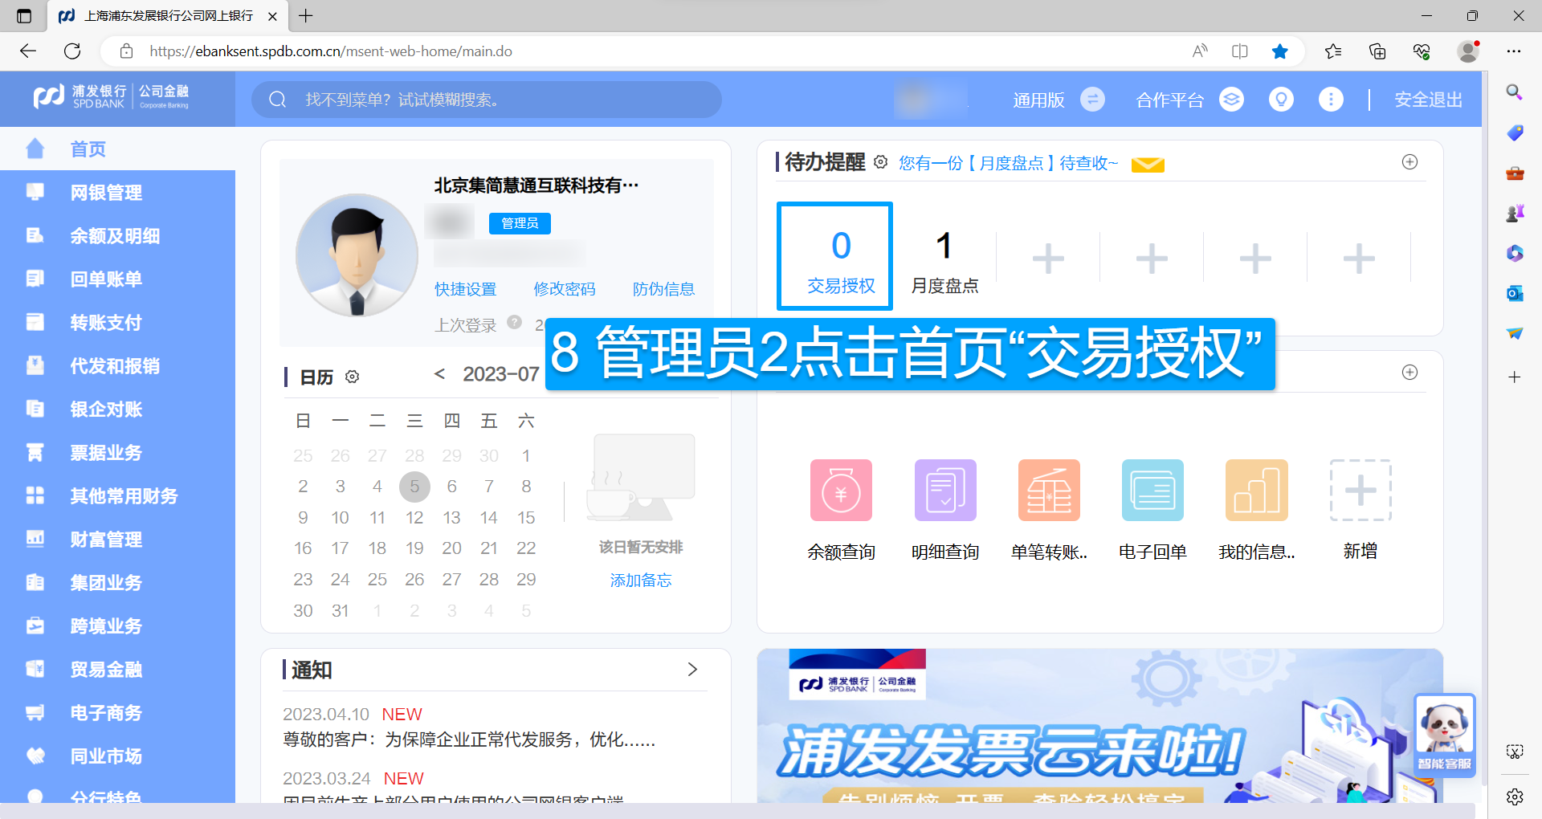
Task: Open 电子商务 menu item
Action: [x=117, y=713]
